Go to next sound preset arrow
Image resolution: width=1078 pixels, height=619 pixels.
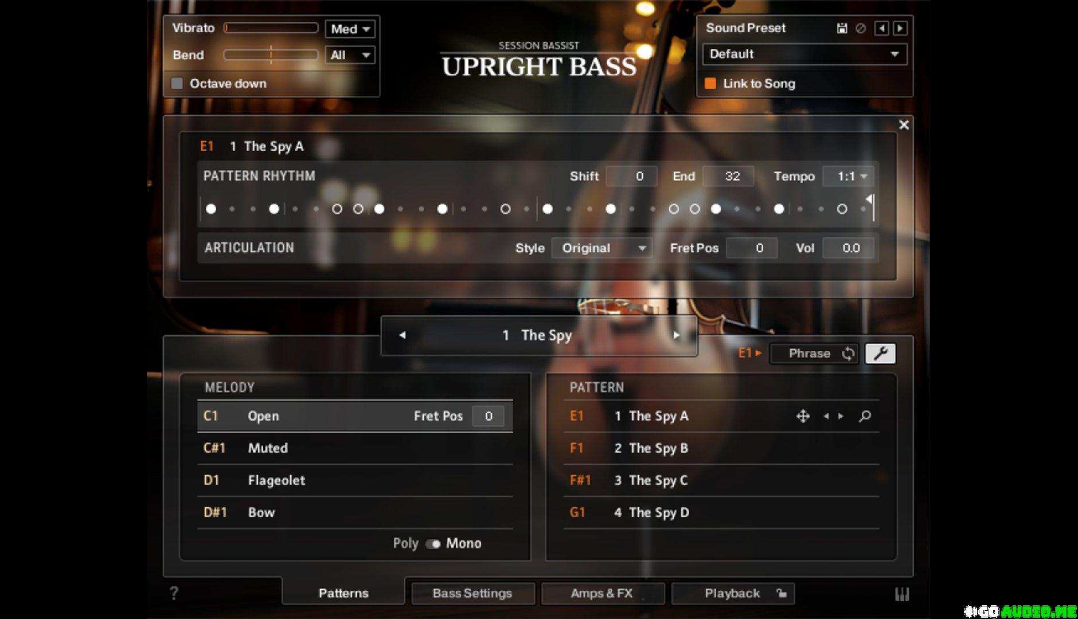coord(900,28)
